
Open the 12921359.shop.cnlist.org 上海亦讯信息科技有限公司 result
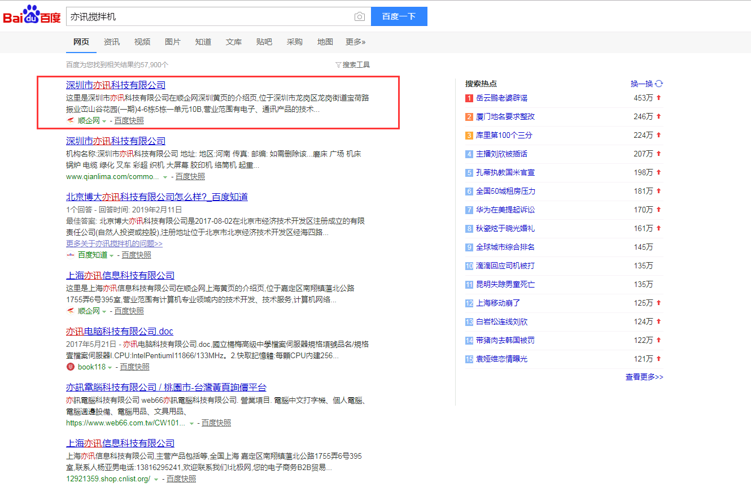pyautogui.click(x=120, y=443)
